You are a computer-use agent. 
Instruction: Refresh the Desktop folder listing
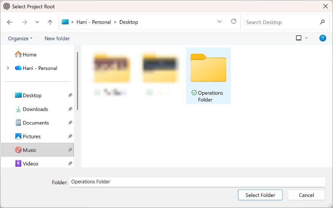tap(233, 21)
